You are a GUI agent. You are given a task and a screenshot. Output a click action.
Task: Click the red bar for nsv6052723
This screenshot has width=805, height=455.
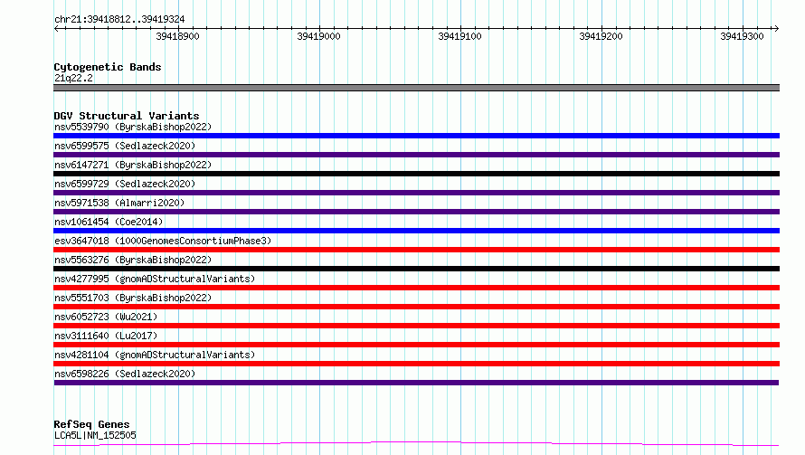pos(416,326)
